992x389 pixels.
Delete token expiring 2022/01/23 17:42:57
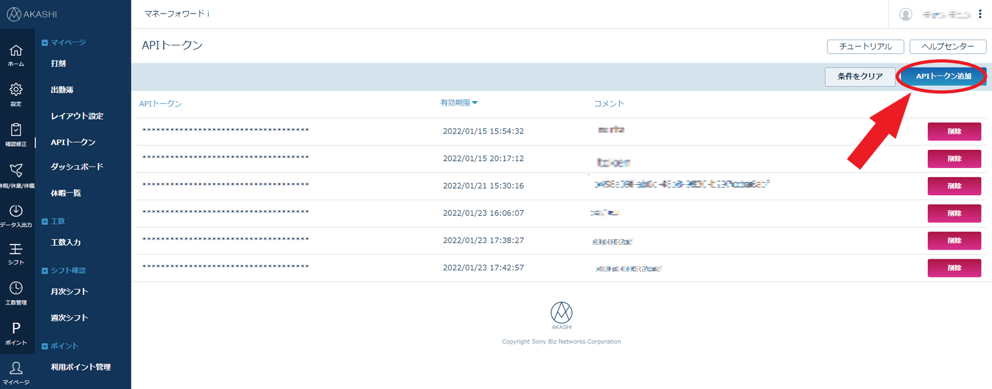coord(954,268)
